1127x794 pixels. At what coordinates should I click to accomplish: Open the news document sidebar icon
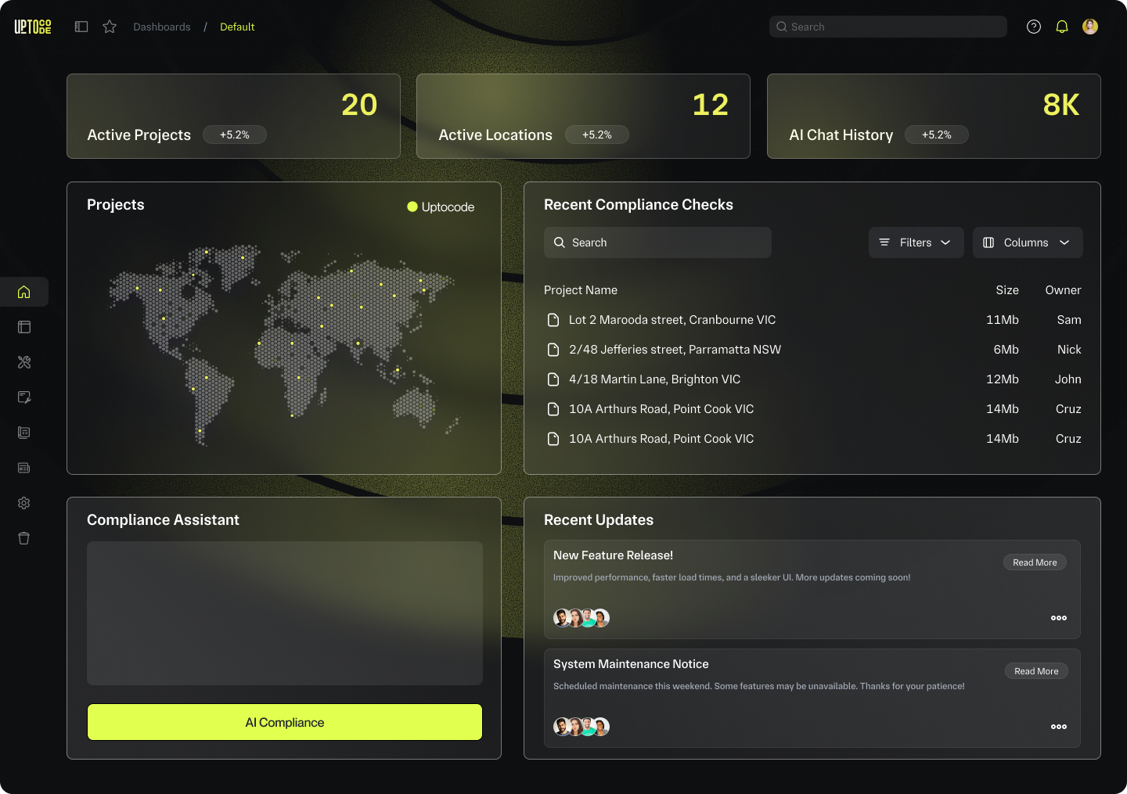click(24, 433)
